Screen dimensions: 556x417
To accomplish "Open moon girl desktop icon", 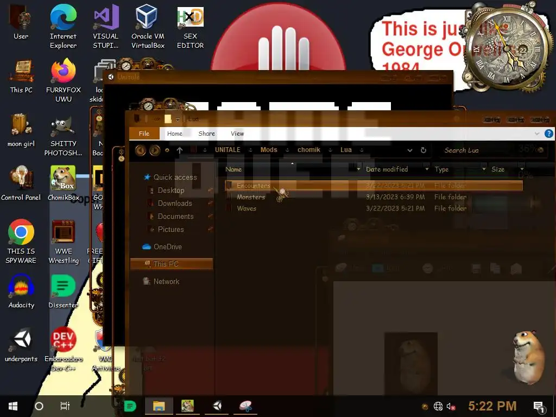I will coord(21,130).
